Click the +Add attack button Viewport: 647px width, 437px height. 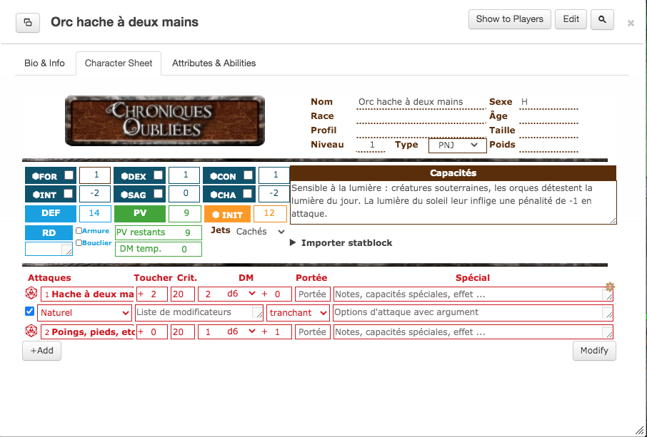[x=41, y=351]
